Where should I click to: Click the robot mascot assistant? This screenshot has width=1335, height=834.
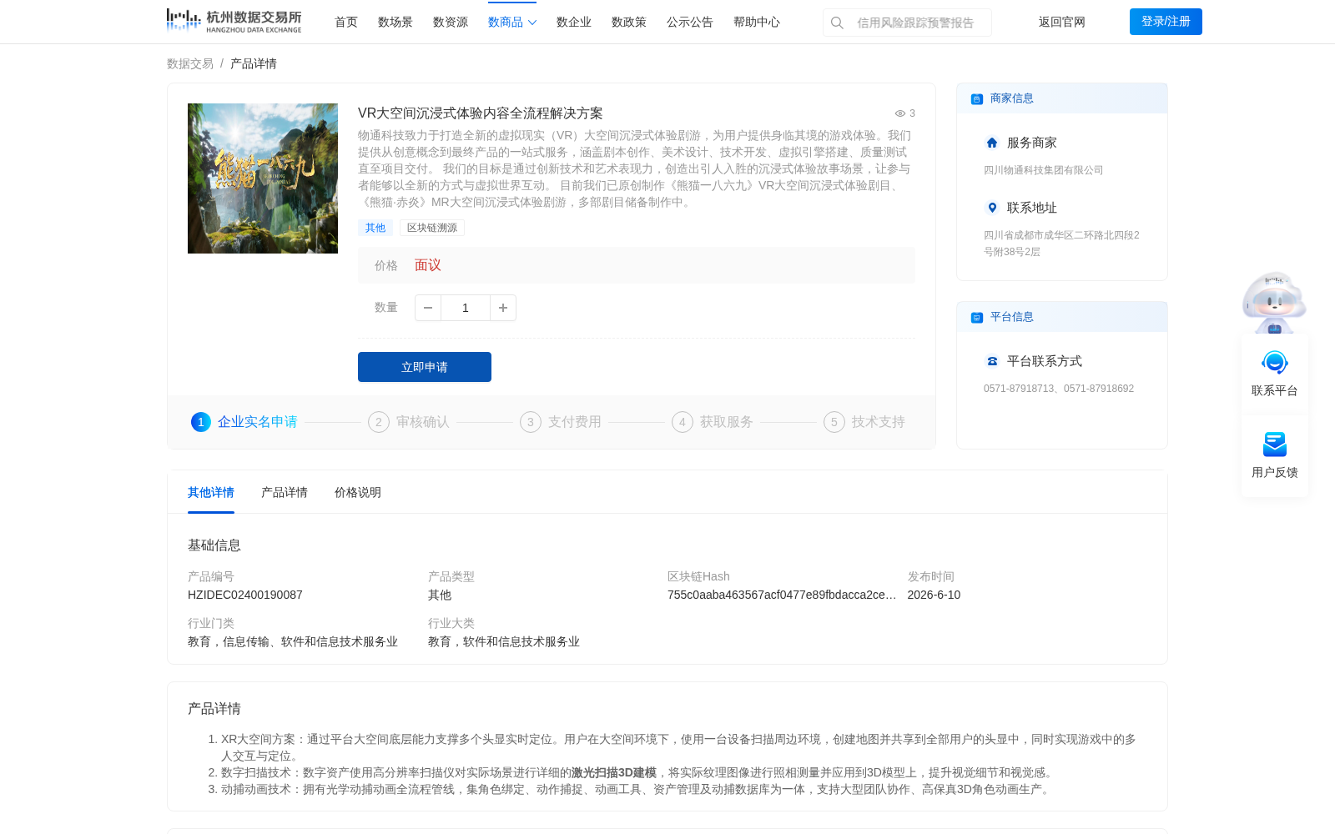click(x=1274, y=302)
